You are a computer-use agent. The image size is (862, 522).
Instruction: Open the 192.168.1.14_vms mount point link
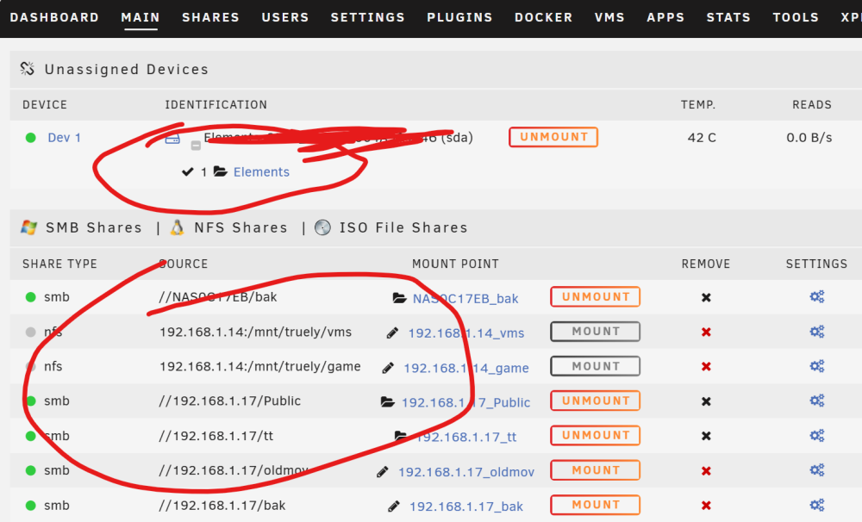point(466,333)
